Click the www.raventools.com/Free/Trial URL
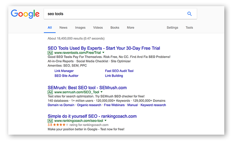The width and height of the screenshot is (252, 144). point(78,53)
